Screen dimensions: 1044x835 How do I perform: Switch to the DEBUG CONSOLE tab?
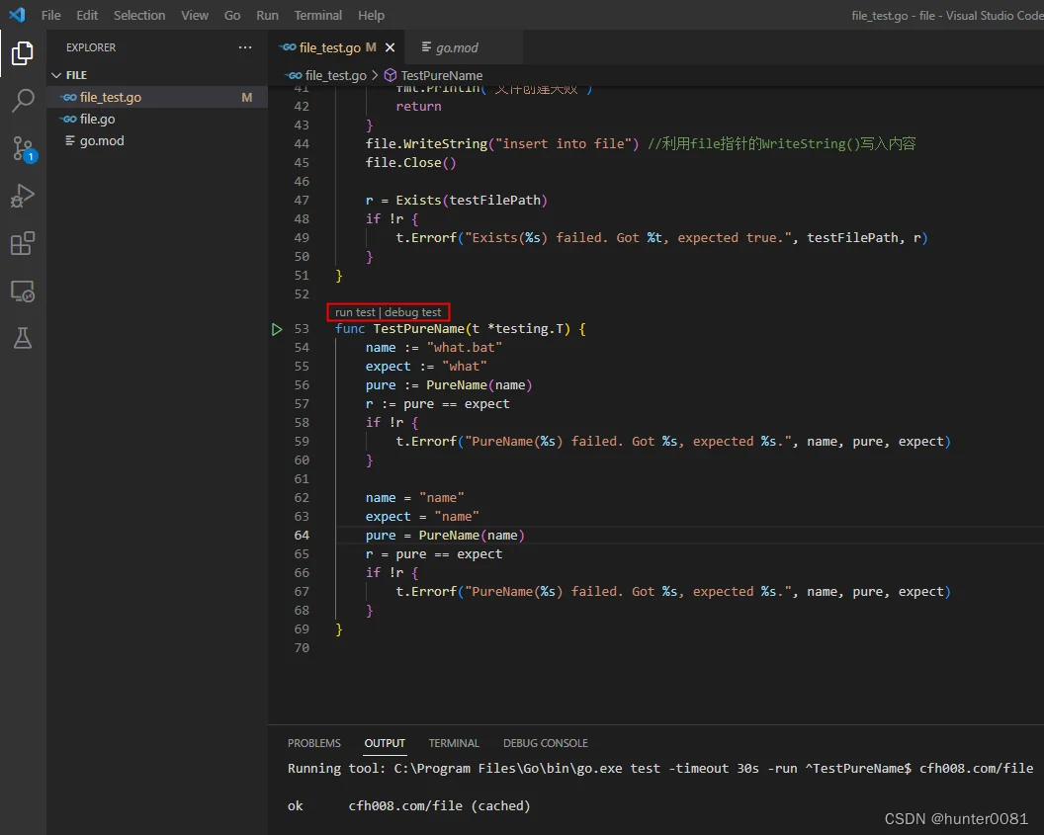click(546, 742)
